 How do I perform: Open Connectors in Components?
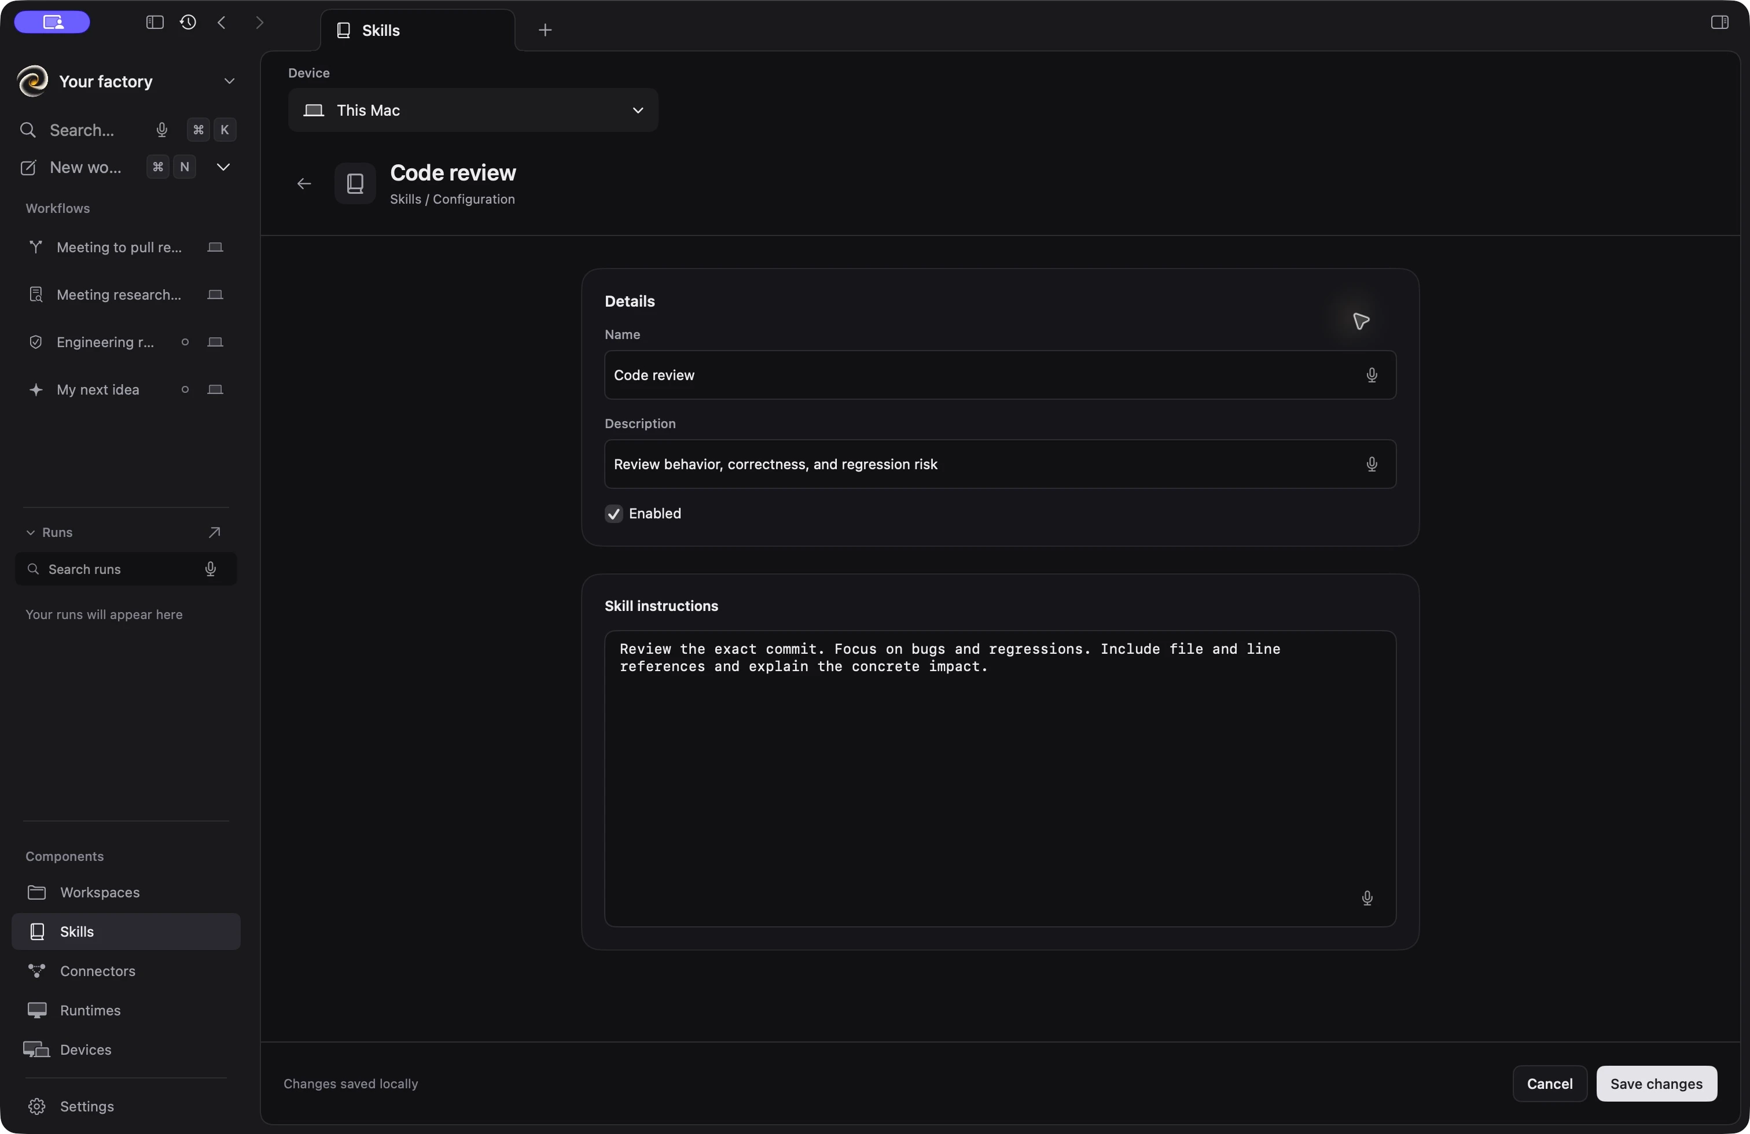pos(126,971)
